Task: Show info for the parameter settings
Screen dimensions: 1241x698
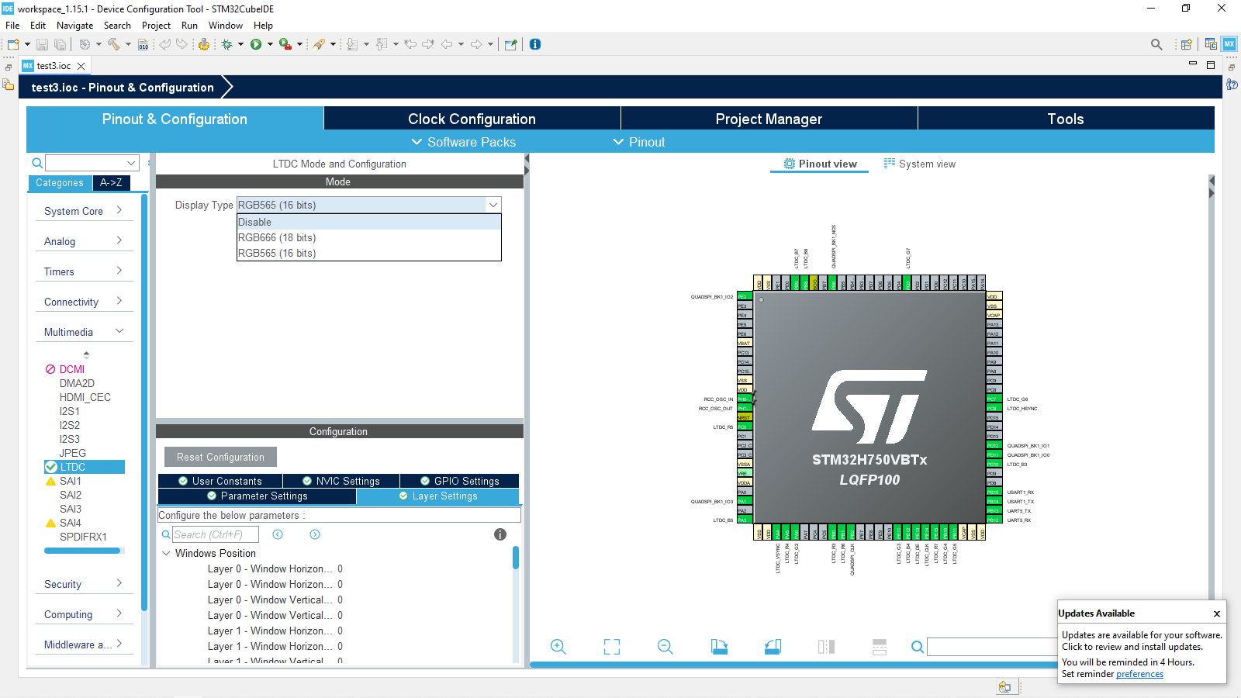Action: [x=500, y=534]
